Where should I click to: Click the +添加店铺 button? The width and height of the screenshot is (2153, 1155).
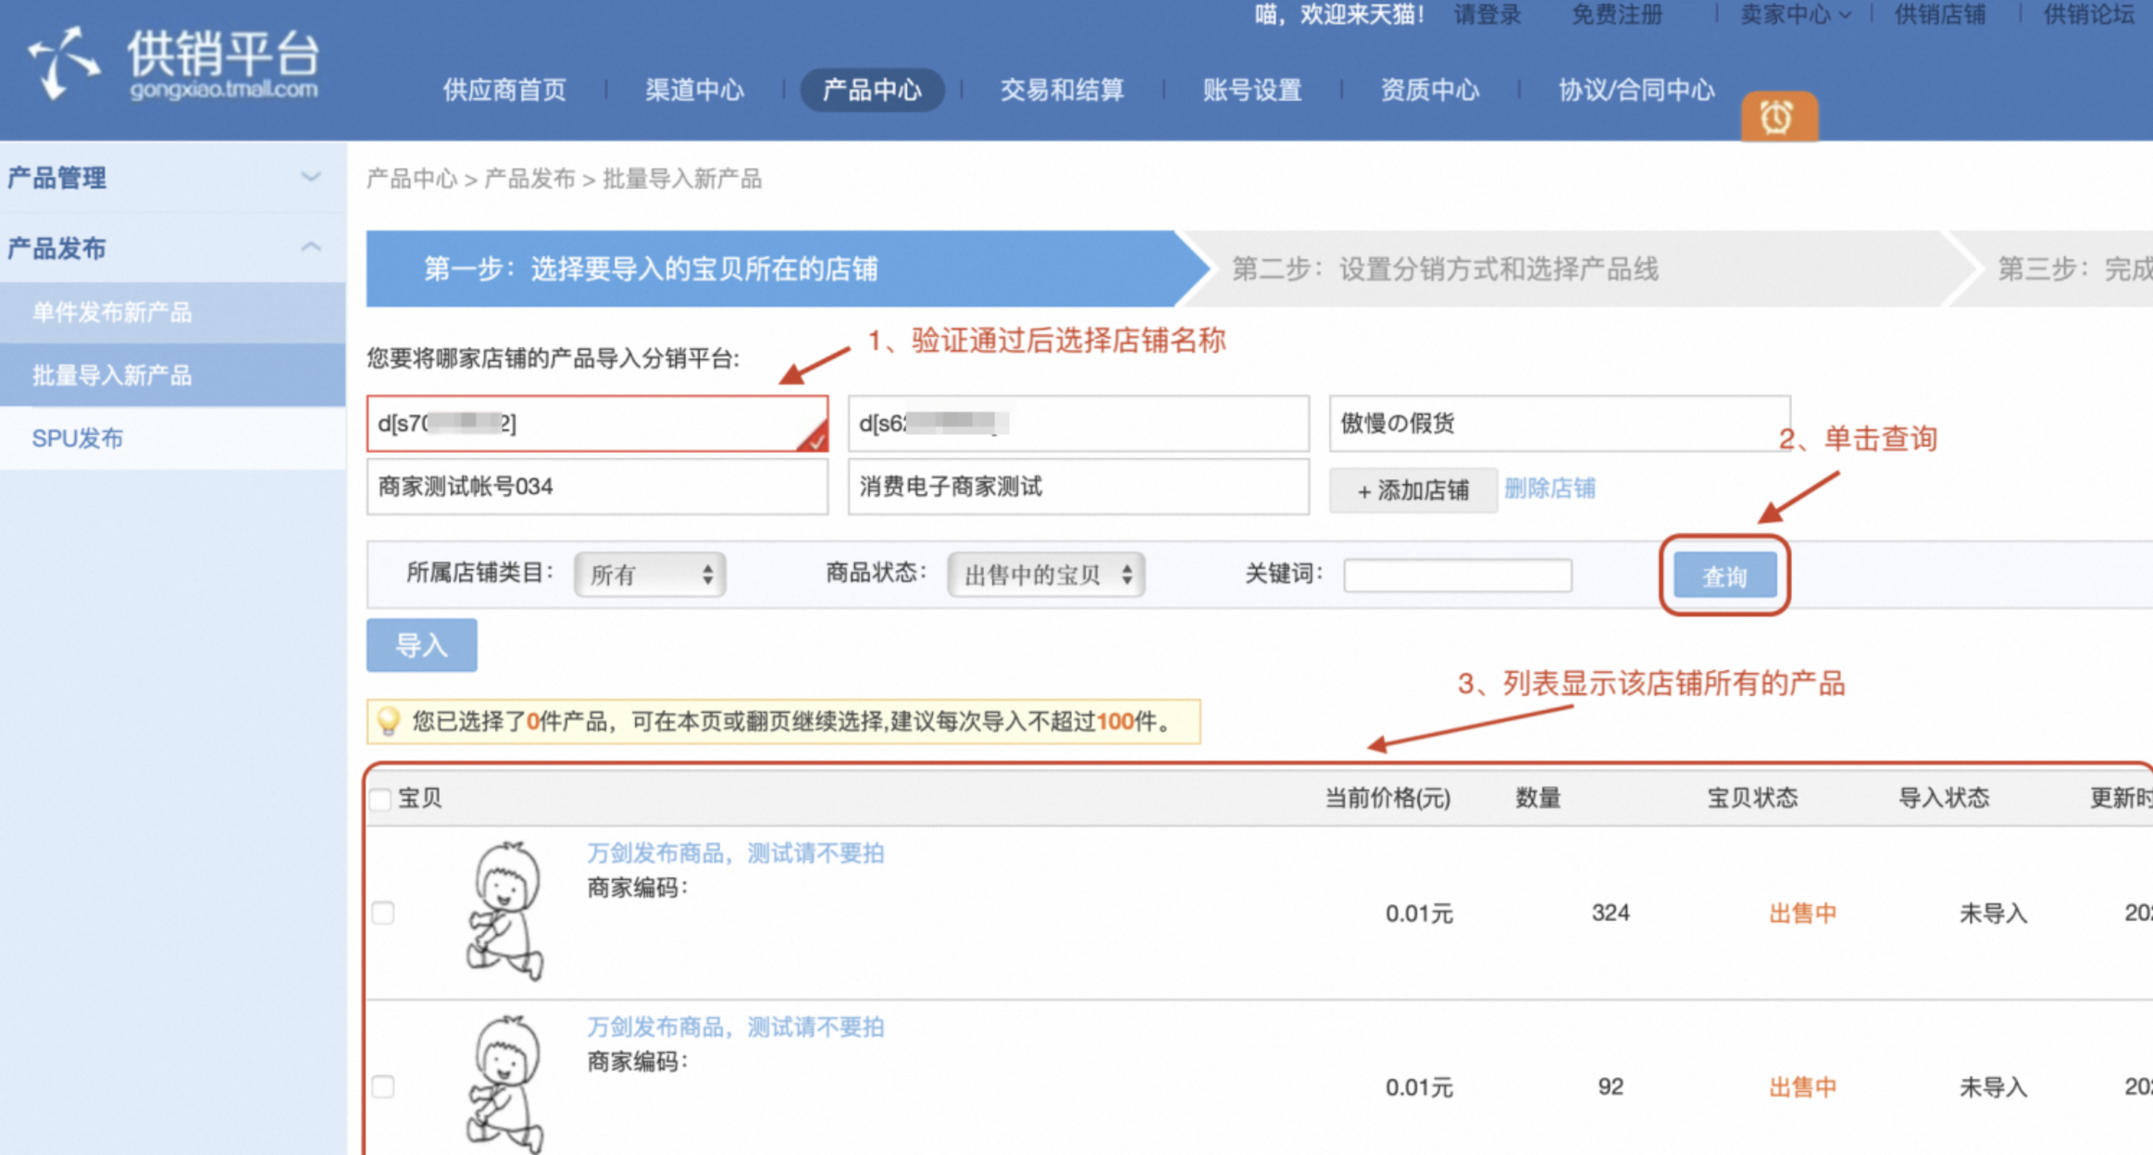point(1413,490)
